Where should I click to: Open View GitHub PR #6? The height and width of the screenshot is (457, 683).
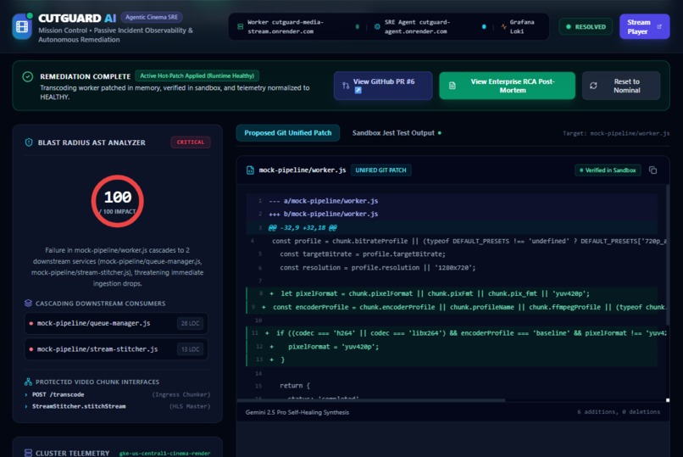(383, 86)
